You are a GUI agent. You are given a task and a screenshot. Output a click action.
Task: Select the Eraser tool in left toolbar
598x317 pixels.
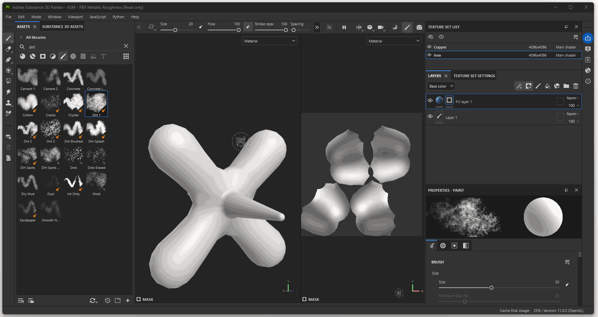(x=8, y=49)
